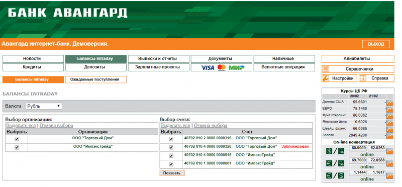Uncheck organization ООО "ИмпэксТрейд"
Screen dimensions: 402x187
[17, 147]
